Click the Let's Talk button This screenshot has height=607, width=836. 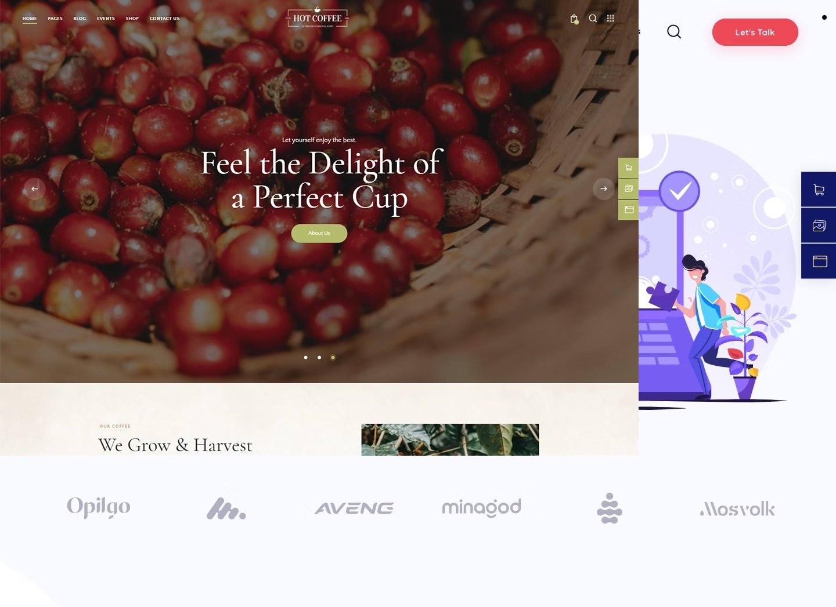(755, 32)
